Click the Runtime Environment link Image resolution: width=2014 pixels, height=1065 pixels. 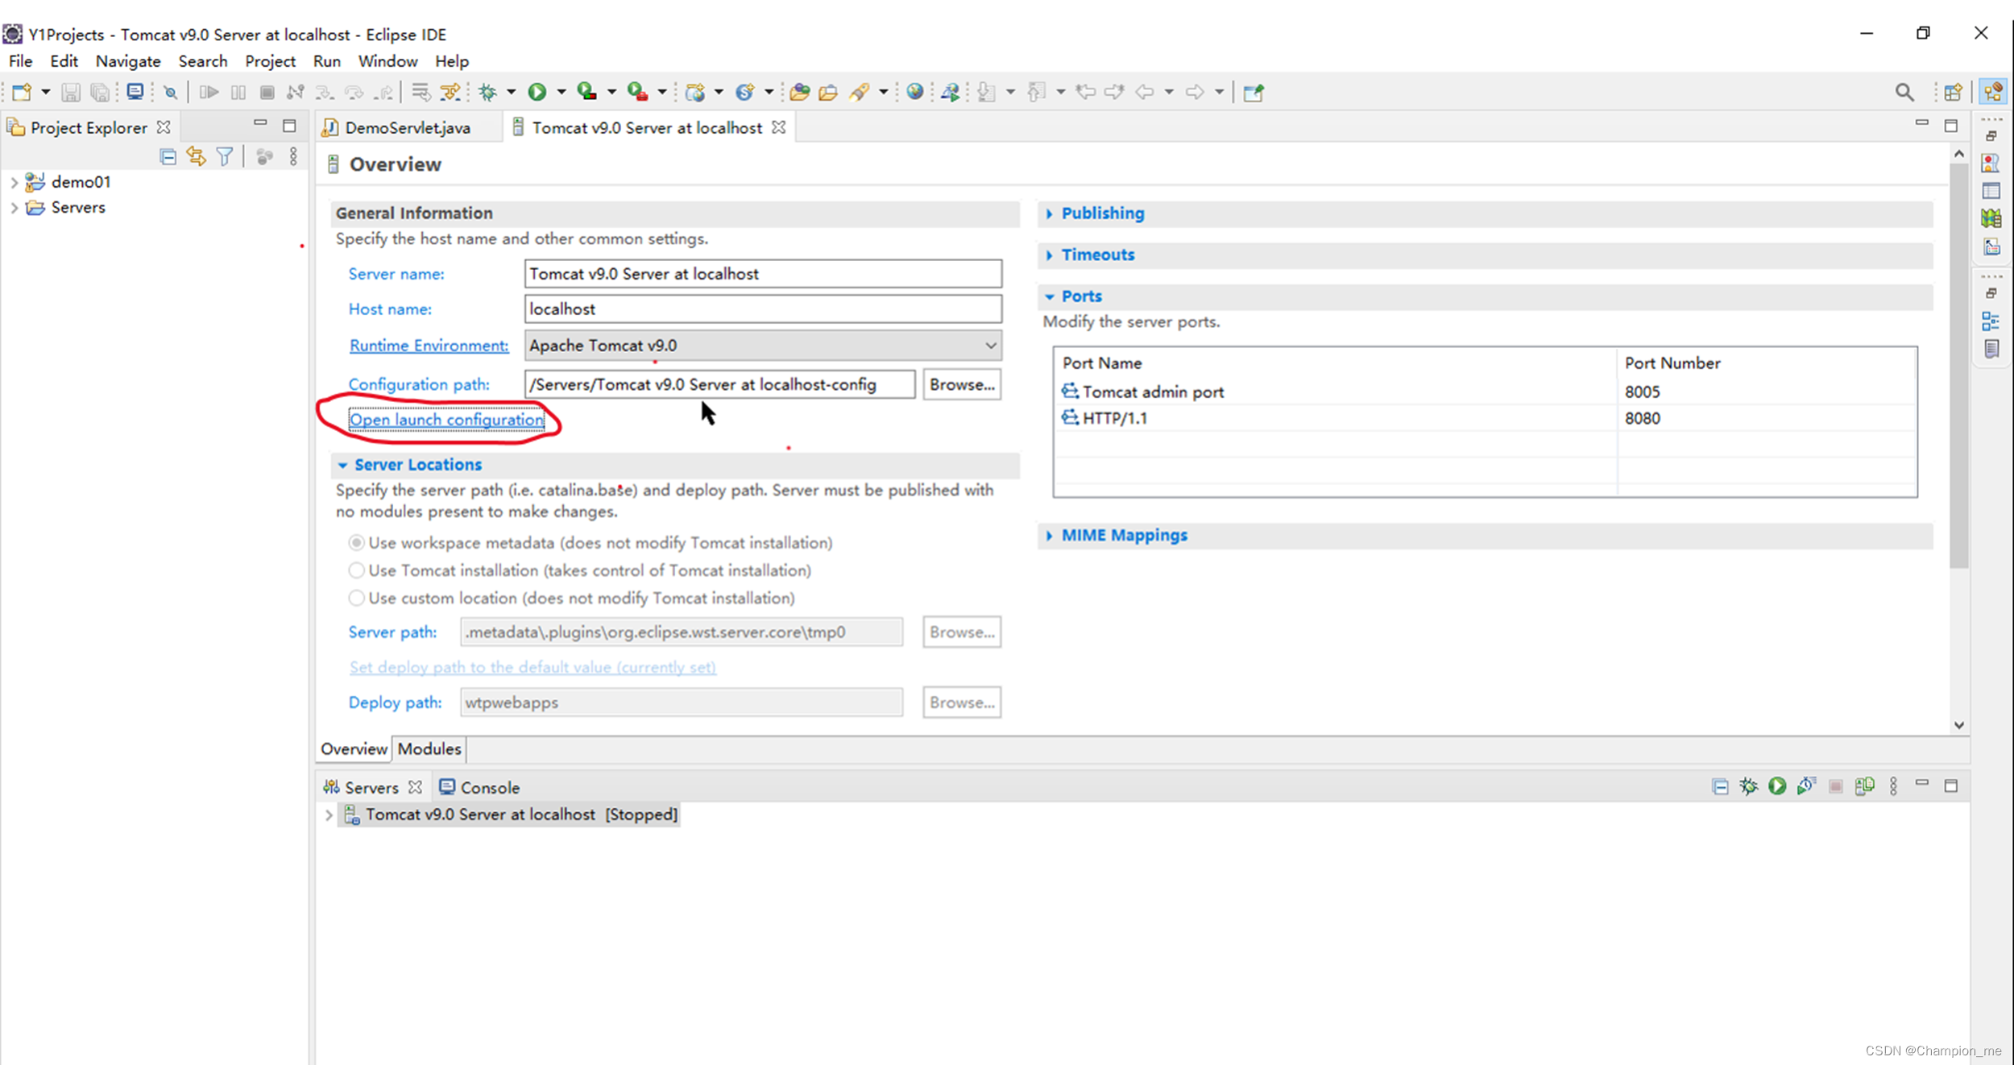pos(429,346)
